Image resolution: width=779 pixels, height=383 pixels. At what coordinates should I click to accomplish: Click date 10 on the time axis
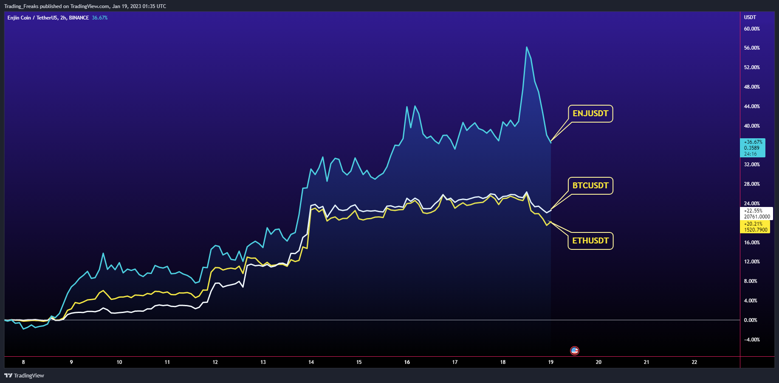pos(119,362)
